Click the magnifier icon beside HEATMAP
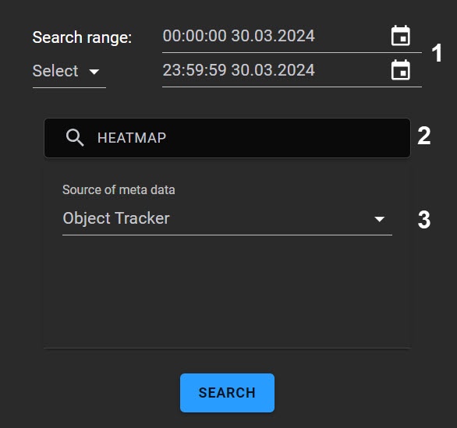Viewport: 457px width, 428px height. (75, 137)
